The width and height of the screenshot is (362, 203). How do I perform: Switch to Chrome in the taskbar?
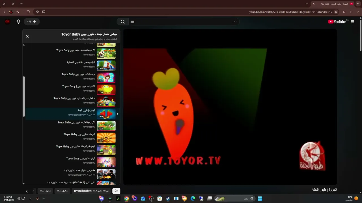pos(126,198)
